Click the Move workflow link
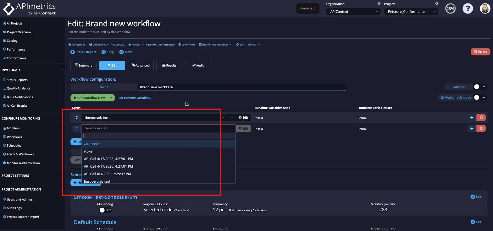The width and height of the screenshot is (493, 231). [126, 52]
